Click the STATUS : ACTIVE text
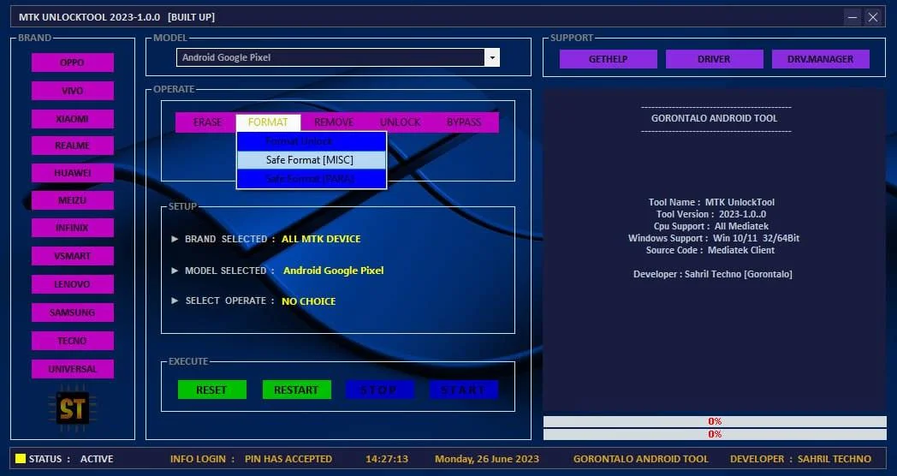This screenshot has height=476, width=897. click(71, 459)
